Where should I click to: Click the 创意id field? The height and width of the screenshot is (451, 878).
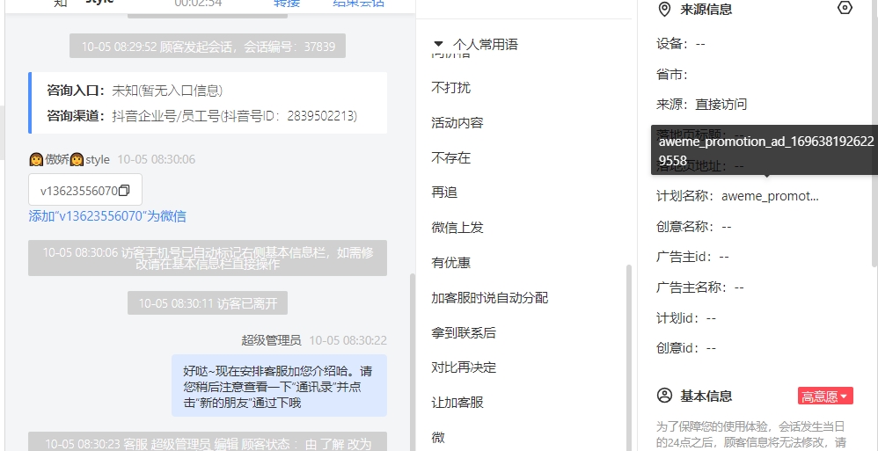click(686, 348)
